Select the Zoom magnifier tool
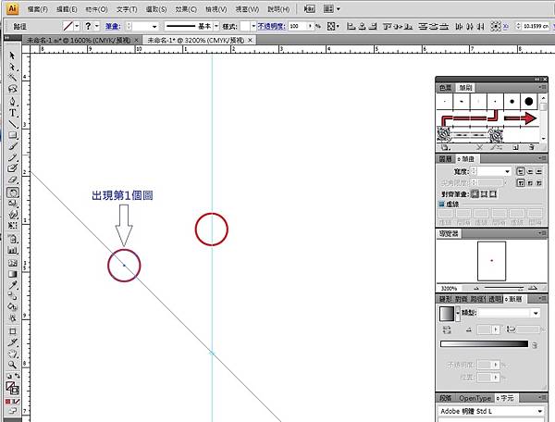This screenshot has height=422, width=555. 12,365
